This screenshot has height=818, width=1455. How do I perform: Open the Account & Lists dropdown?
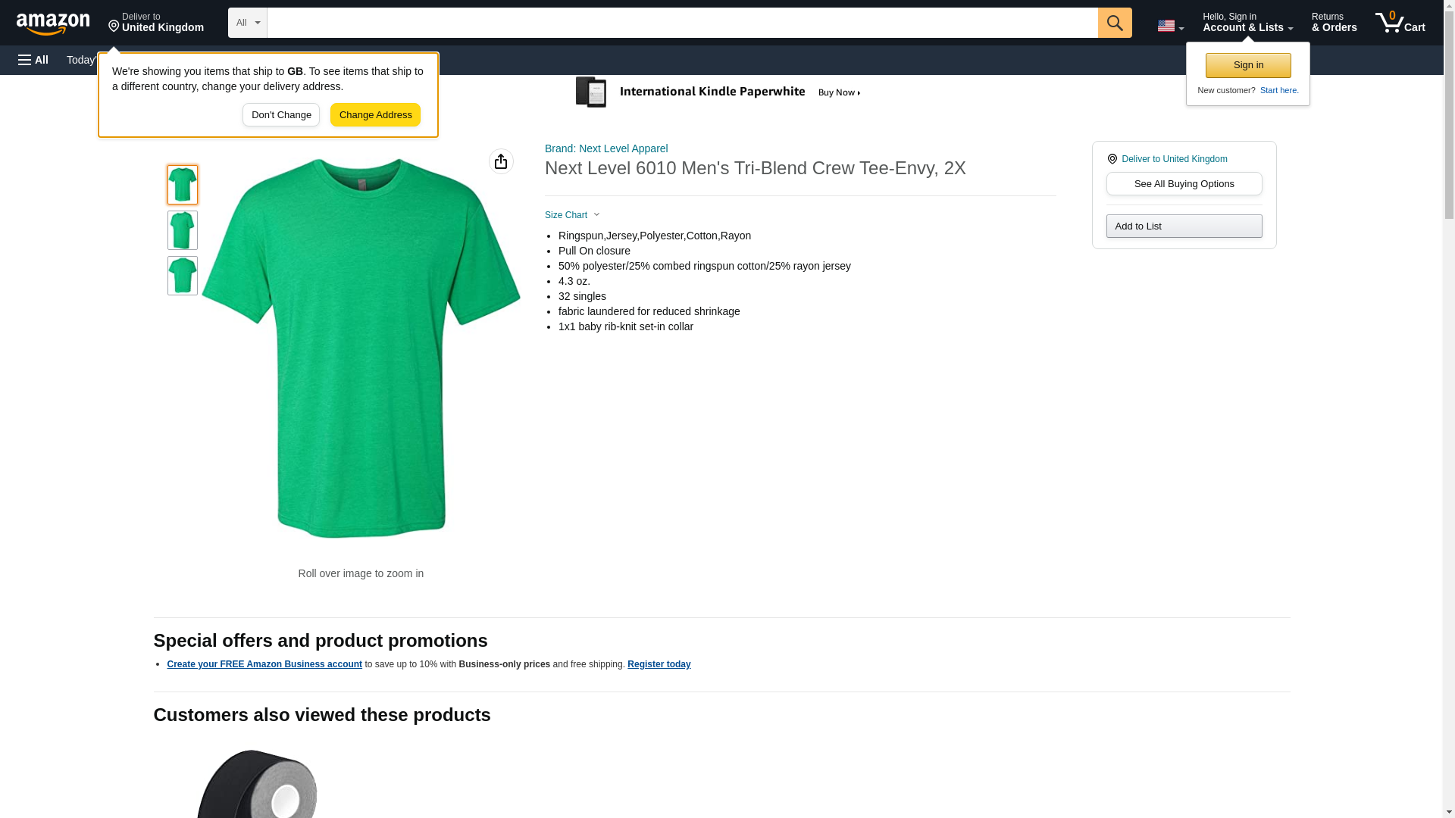point(1247,23)
